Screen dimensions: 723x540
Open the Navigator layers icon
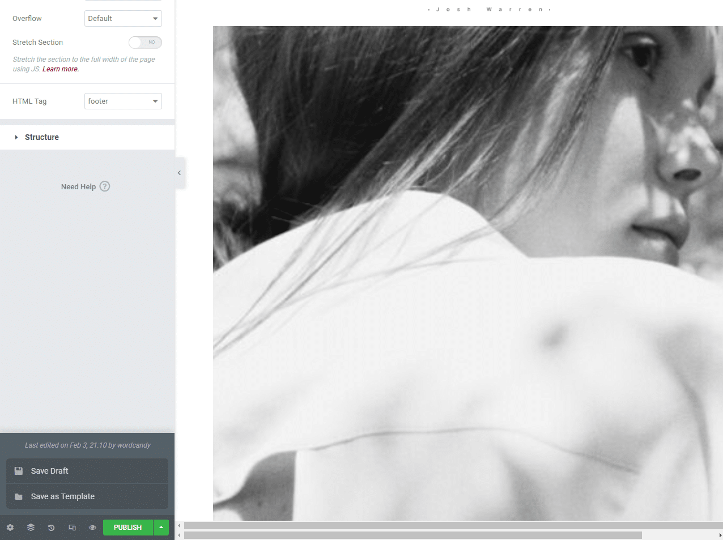tap(31, 528)
